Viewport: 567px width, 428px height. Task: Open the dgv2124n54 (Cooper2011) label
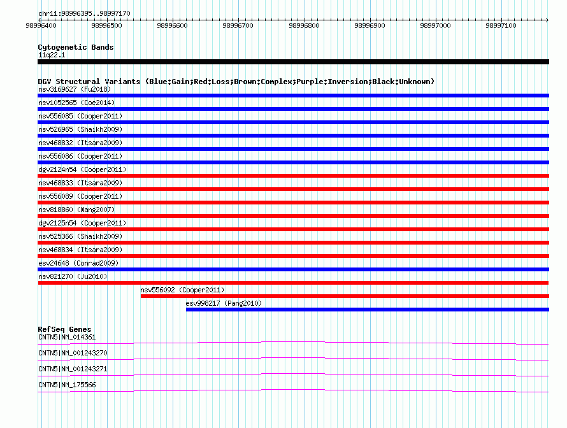(x=82, y=169)
